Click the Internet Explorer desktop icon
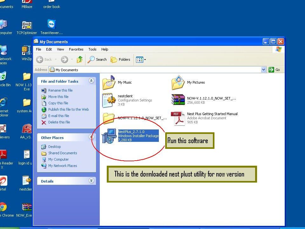 (4, 107)
